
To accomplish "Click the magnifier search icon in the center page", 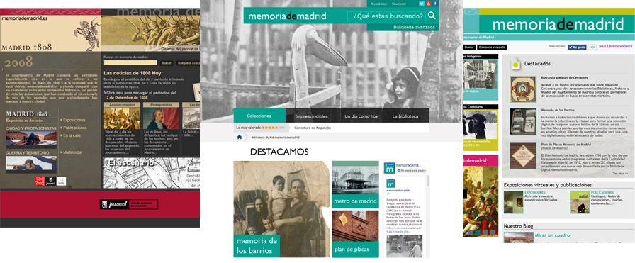I will 432,16.
